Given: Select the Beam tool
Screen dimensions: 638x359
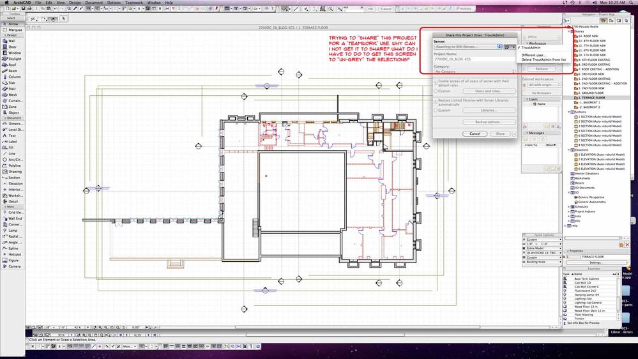Looking at the screenshot, I should 13,71.
